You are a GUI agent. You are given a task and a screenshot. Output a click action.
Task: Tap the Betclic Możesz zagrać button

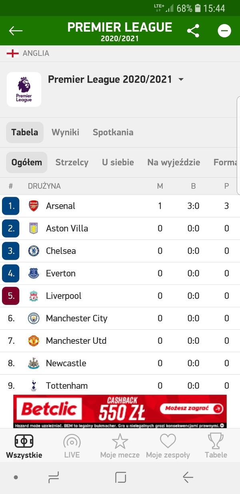point(192,409)
